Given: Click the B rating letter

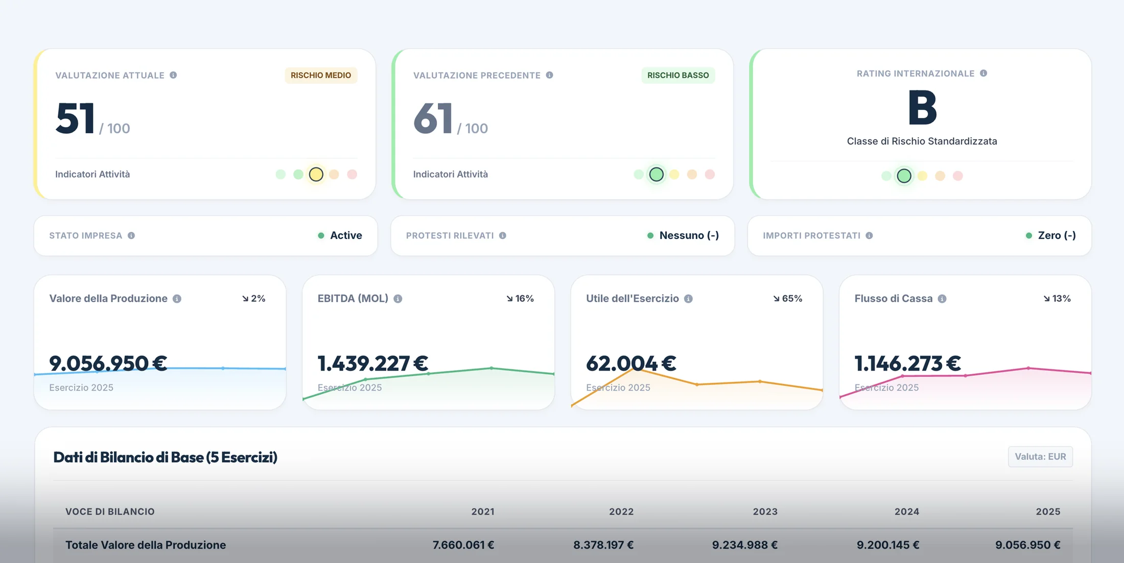Looking at the screenshot, I should point(922,108).
